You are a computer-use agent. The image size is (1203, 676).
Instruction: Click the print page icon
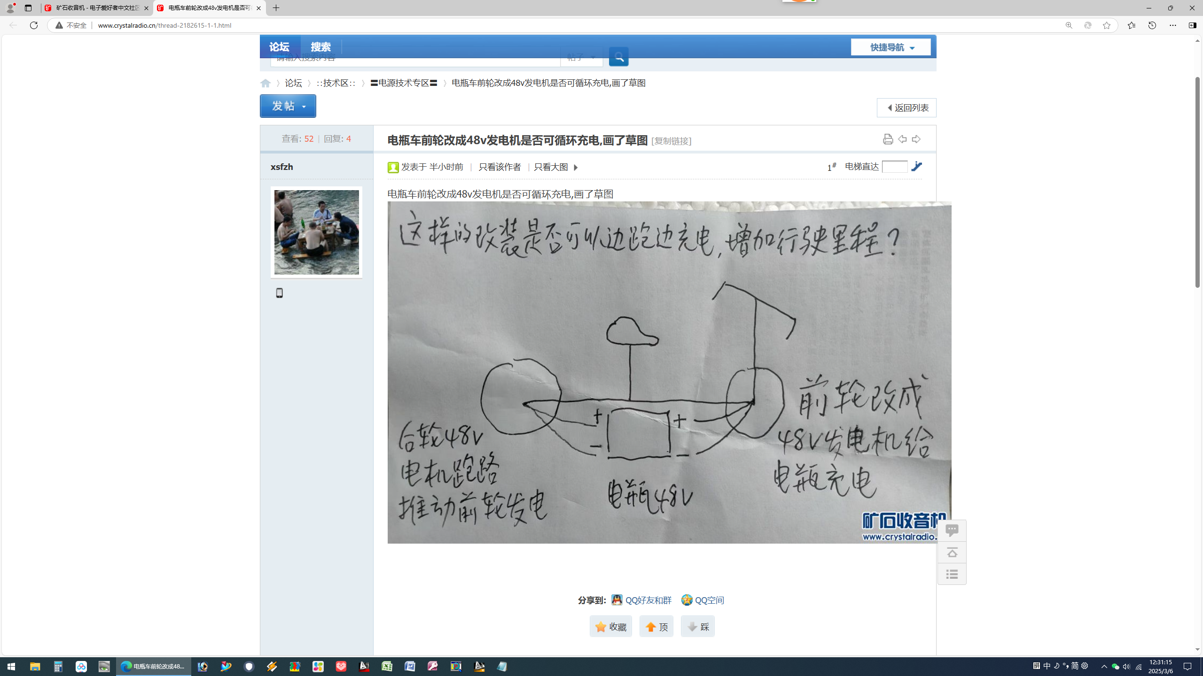click(887, 139)
